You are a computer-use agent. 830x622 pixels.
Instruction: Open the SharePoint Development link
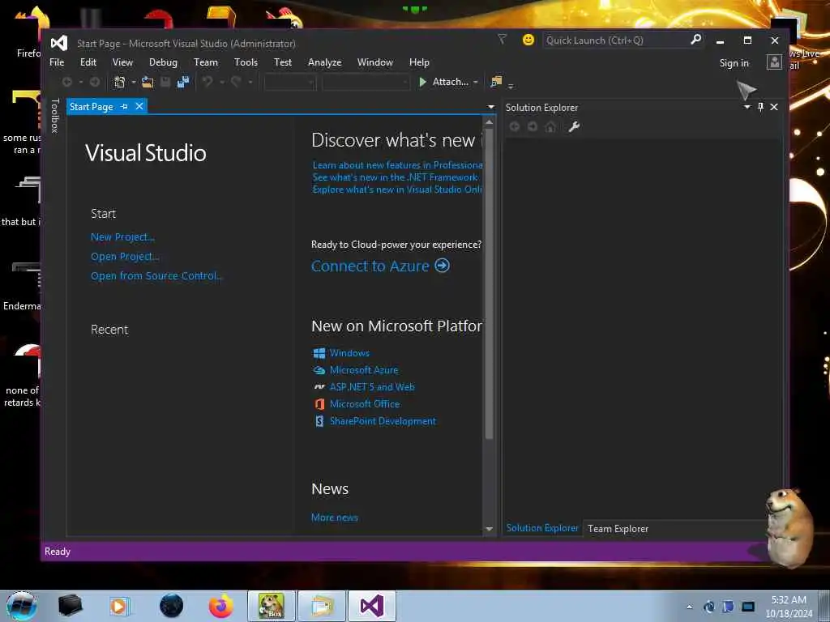pyautogui.click(x=383, y=421)
